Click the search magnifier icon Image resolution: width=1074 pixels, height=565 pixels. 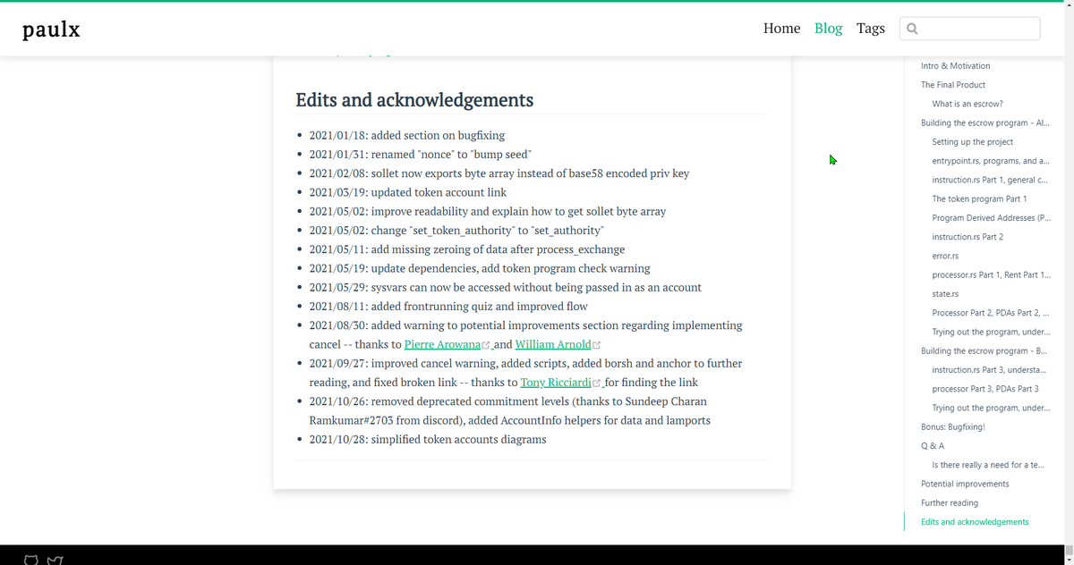click(x=912, y=29)
